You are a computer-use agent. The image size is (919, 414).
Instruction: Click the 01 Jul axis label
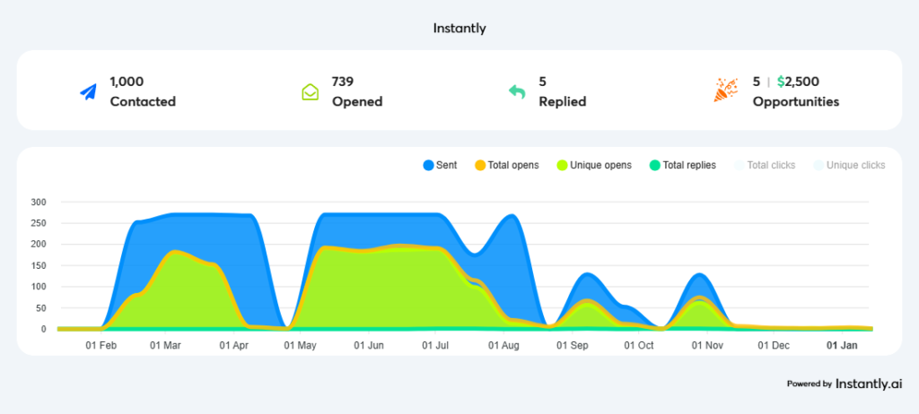coord(435,346)
